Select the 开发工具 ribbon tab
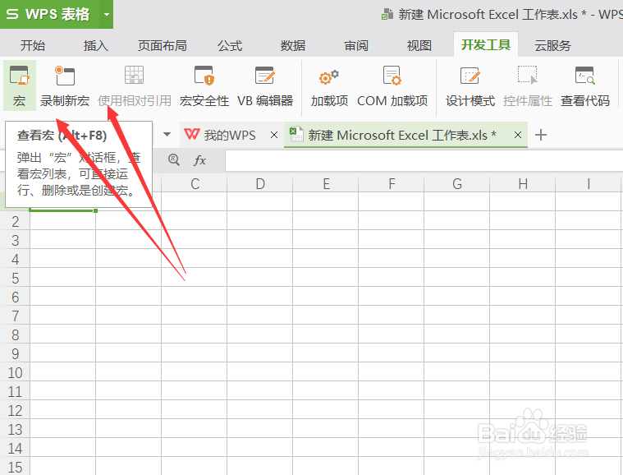The image size is (623, 475). click(486, 44)
